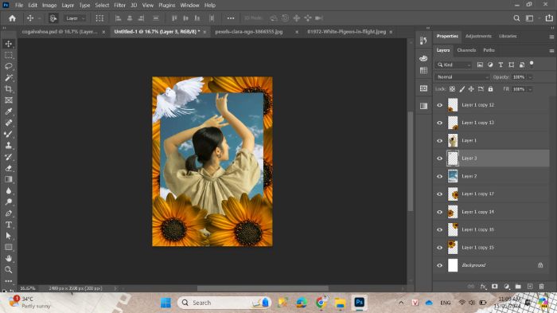Click the Share icon at top right

(x=549, y=18)
